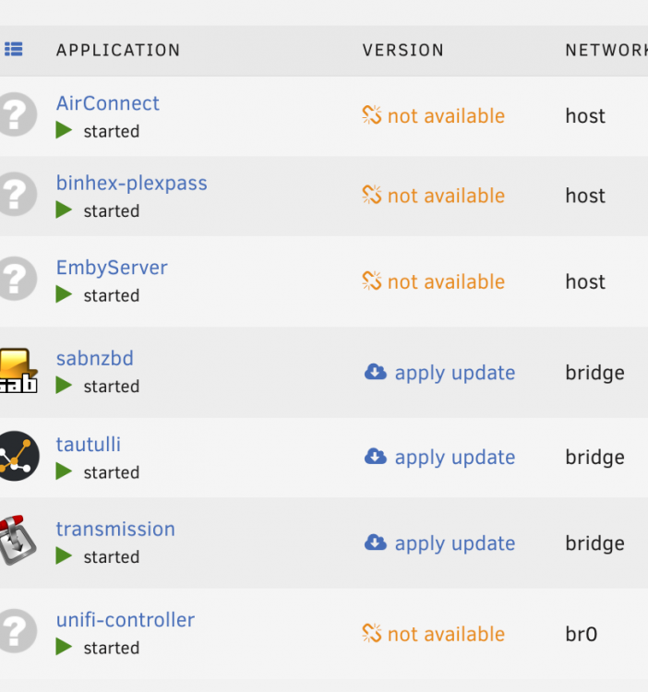Open the binhex-plexpass container link
Screen dimensions: 648x692
pos(132,184)
